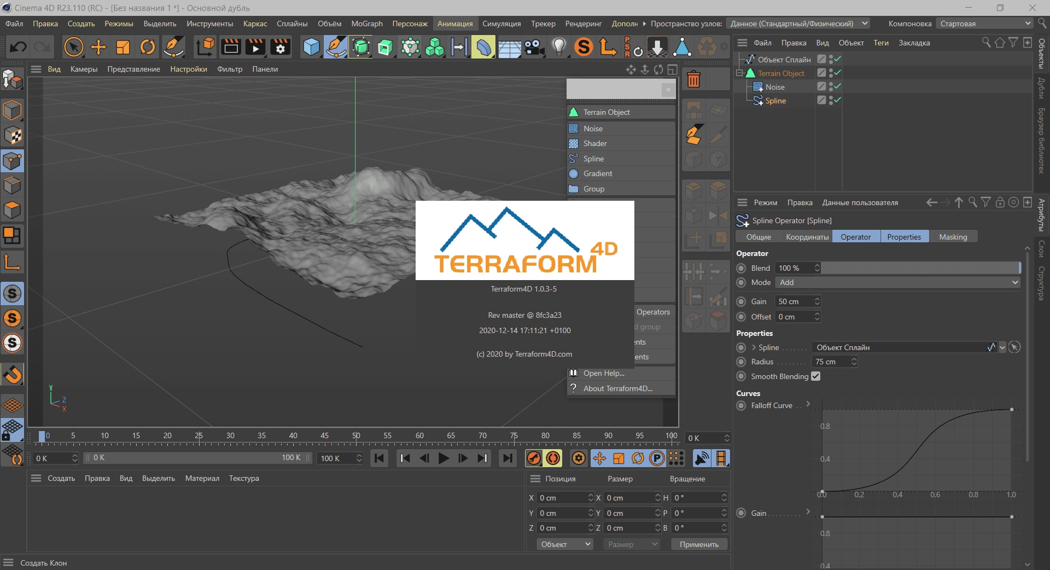Image resolution: width=1050 pixels, height=570 pixels.
Task: Click the MoGraph cloner icon
Action: (x=435, y=47)
